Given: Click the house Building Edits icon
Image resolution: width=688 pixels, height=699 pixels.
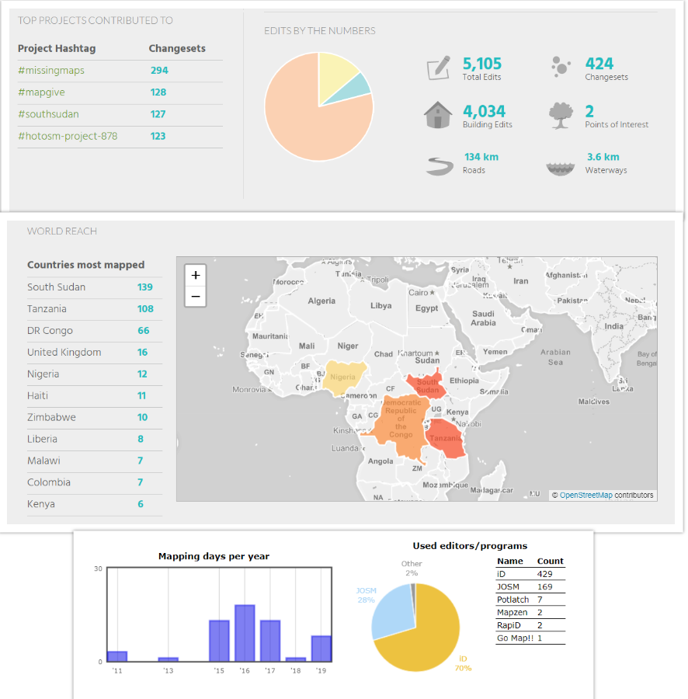Looking at the screenshot, I should (x=438, y=116).
